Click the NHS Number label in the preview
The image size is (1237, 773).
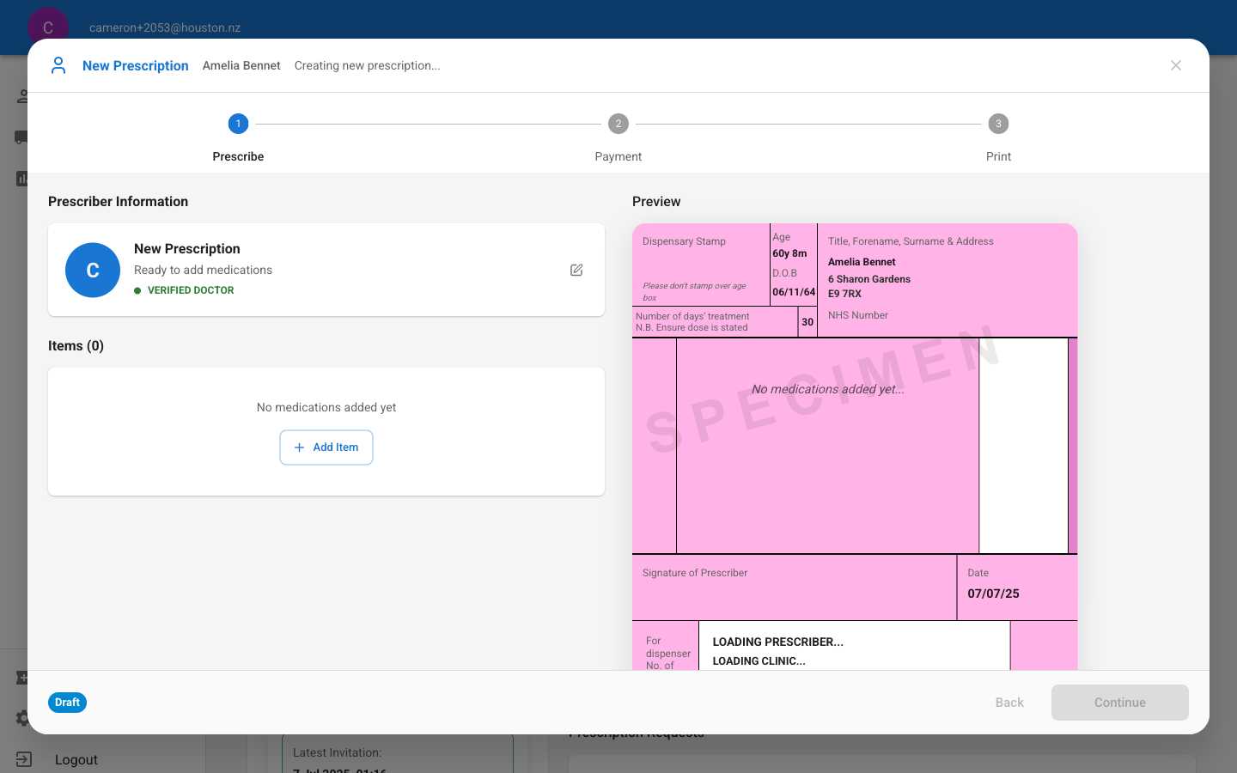pyautogui.click(x=858, y=315)
